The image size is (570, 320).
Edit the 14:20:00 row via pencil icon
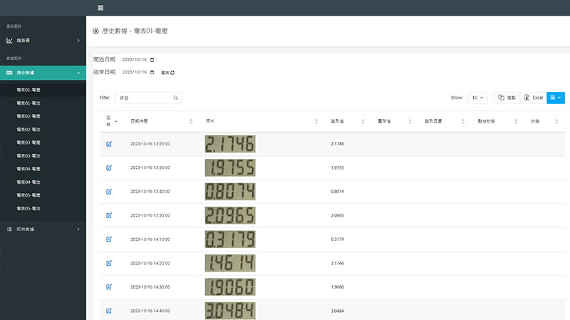(109, 263)
